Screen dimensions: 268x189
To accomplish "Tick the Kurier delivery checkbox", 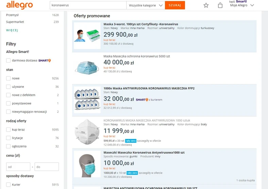I will point(9,185).
